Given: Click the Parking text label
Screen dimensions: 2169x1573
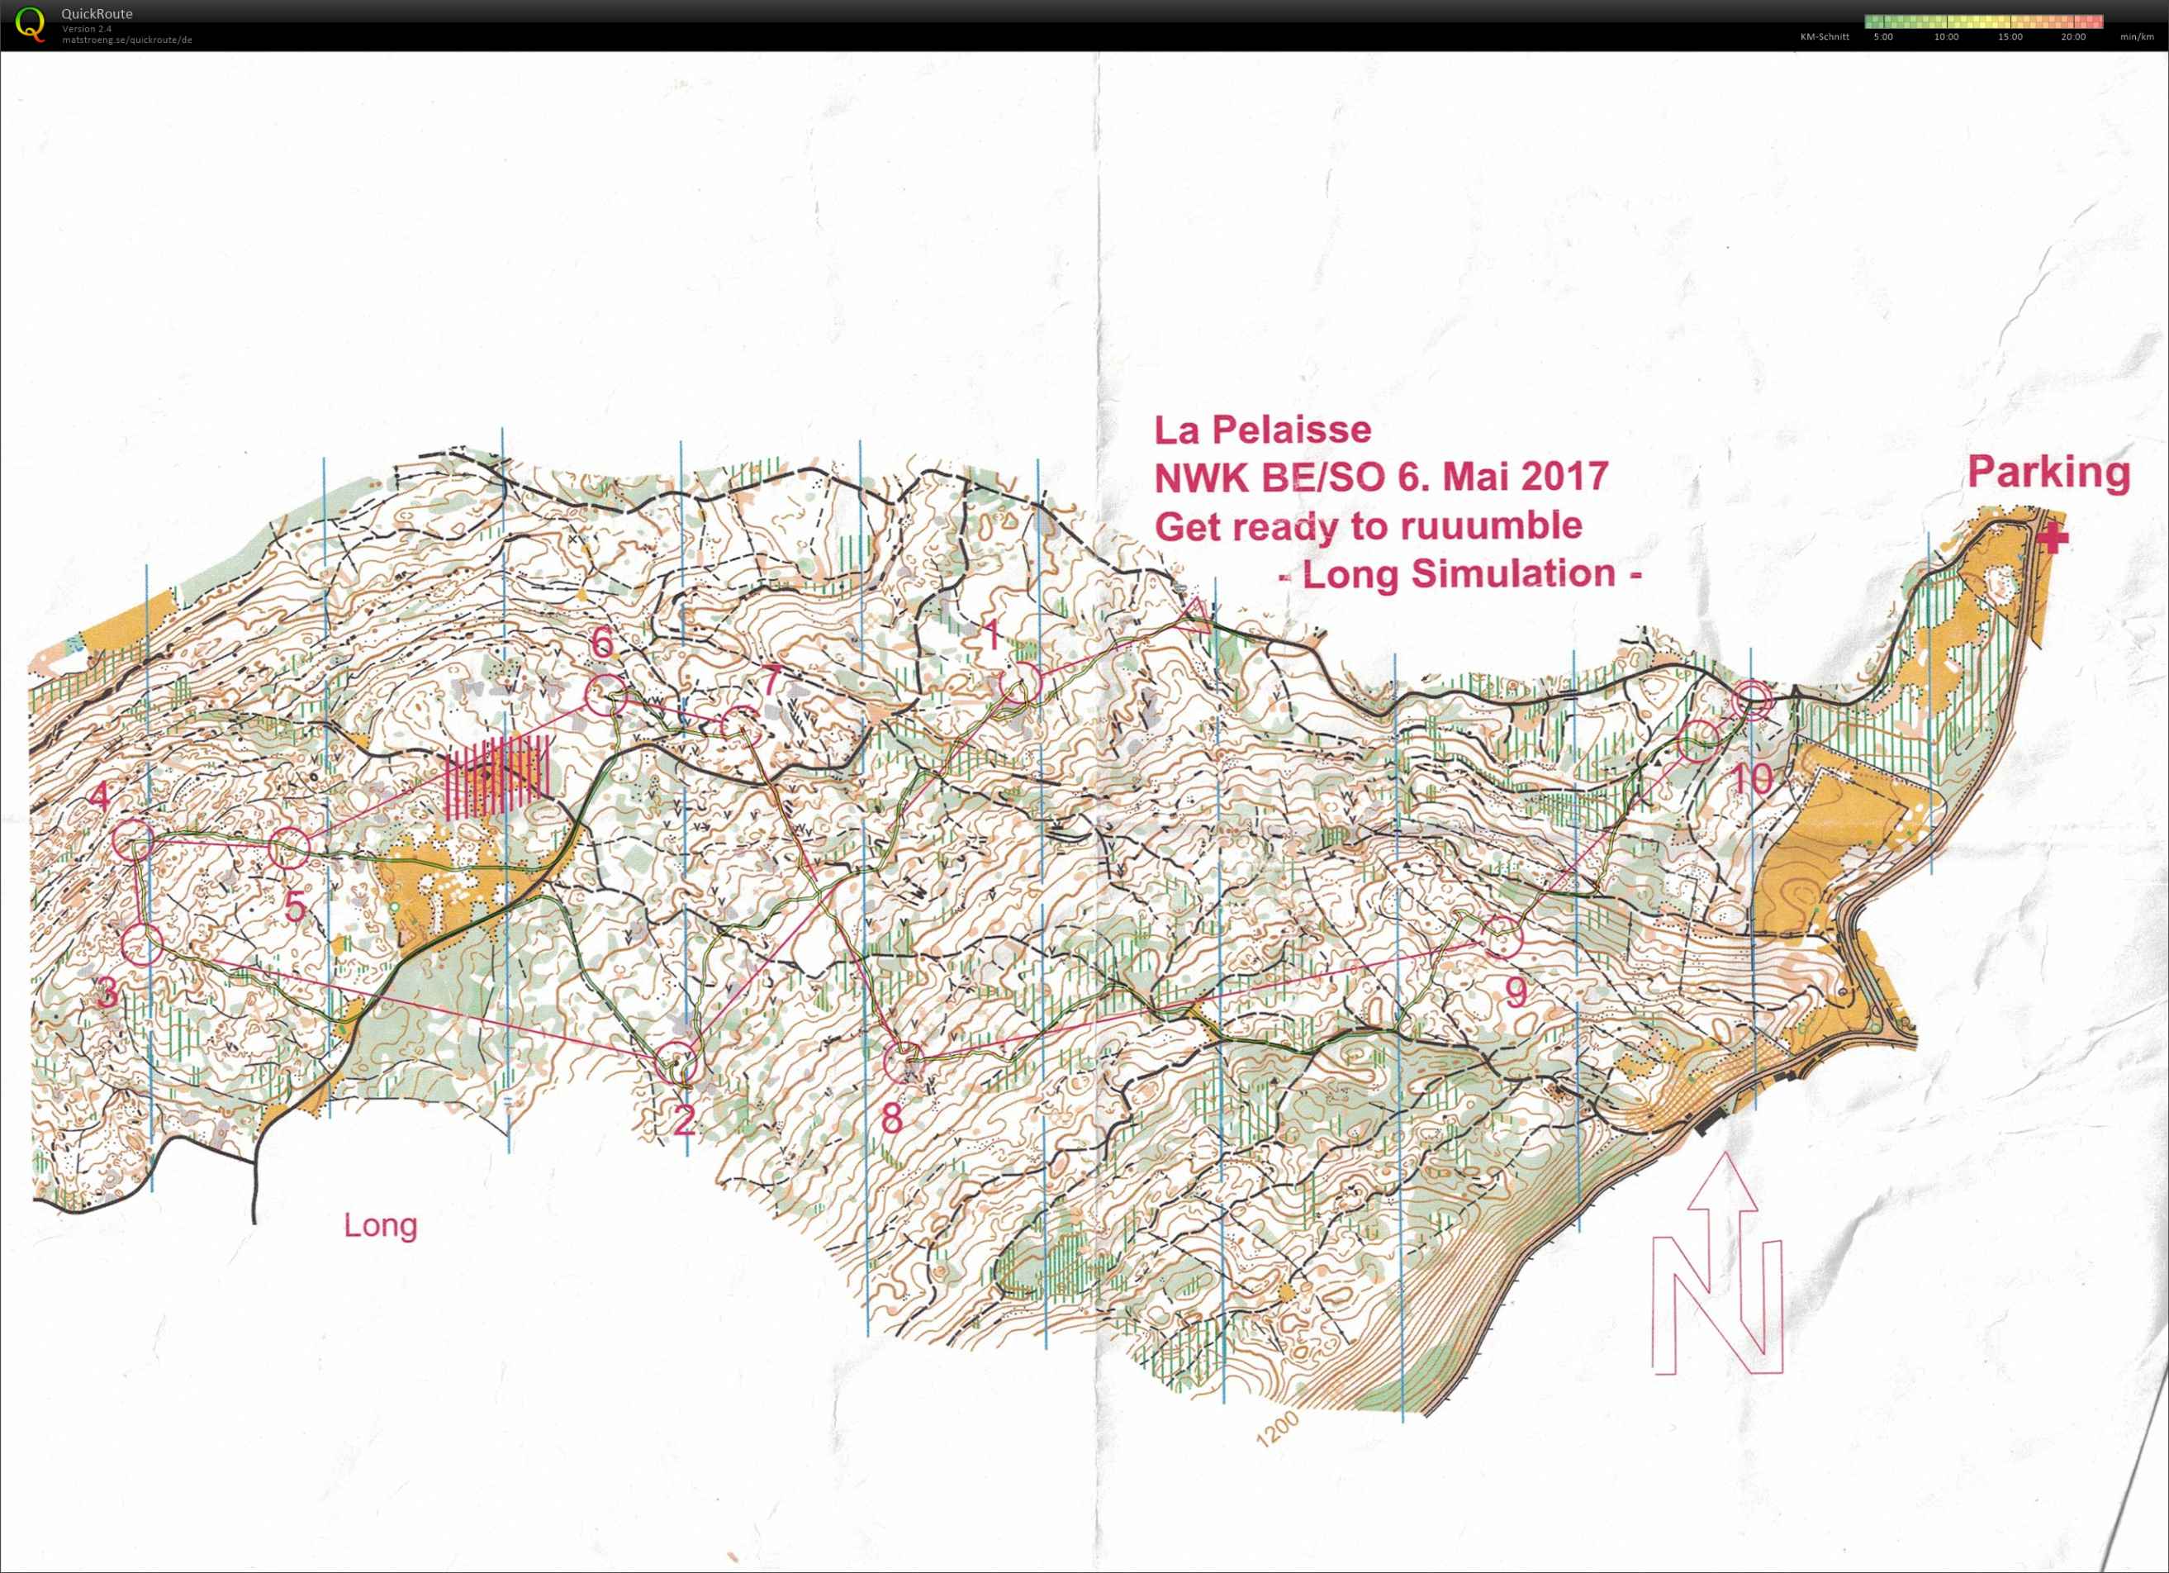Looking at the screenshot, I should point(2048,473).
